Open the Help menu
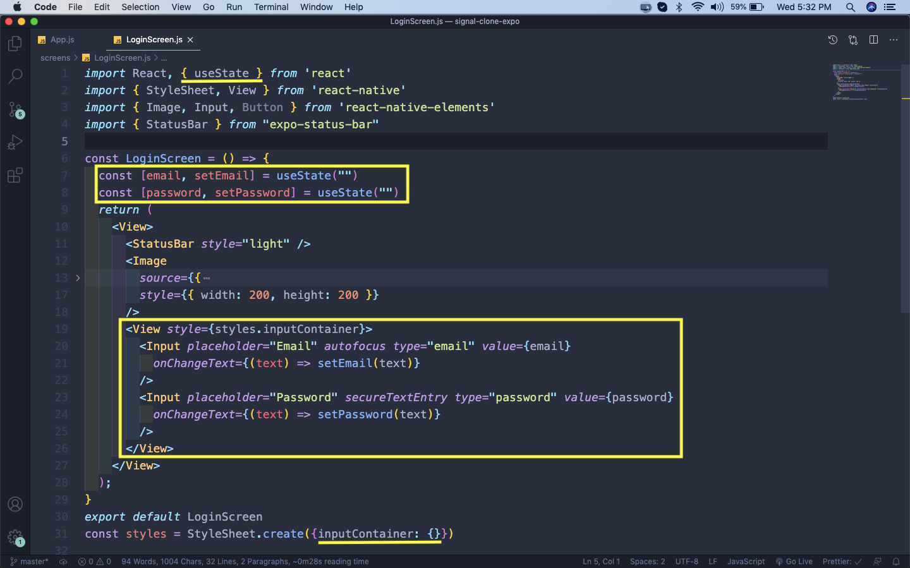The width and height of the screenshot is (910, 568). click(354, 7)
